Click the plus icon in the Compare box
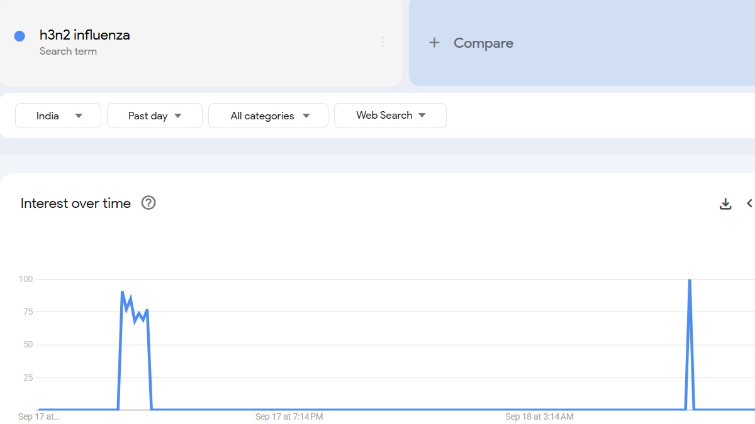755x424 pixels. [x=434, y=43]
